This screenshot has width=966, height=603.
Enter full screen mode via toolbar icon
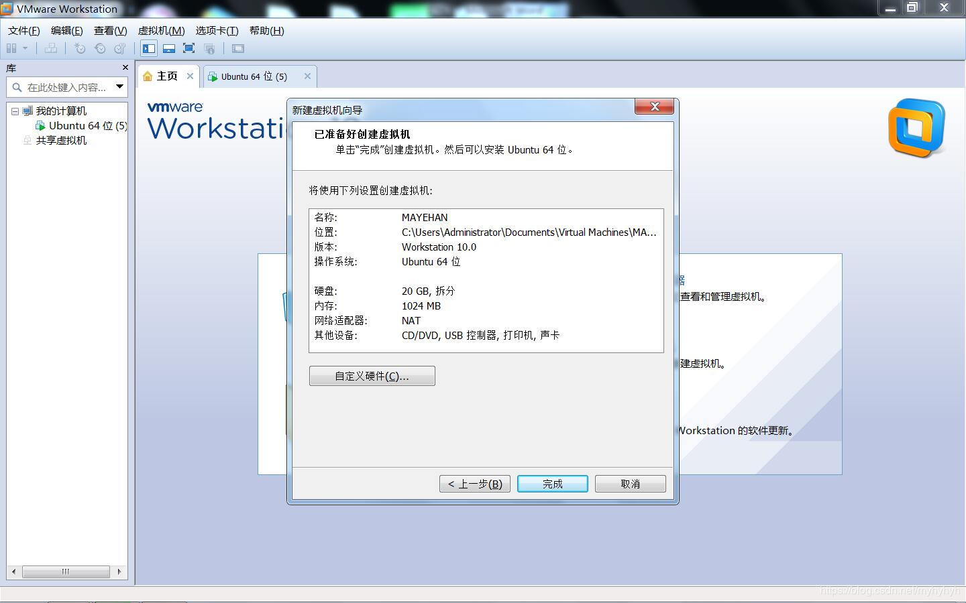click(189, 48)
